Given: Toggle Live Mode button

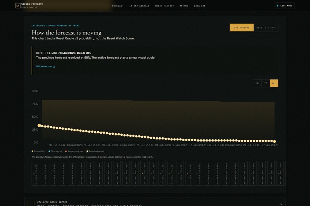Looking at the screenshot, I should pyautogui.click(x=284, y=6).
